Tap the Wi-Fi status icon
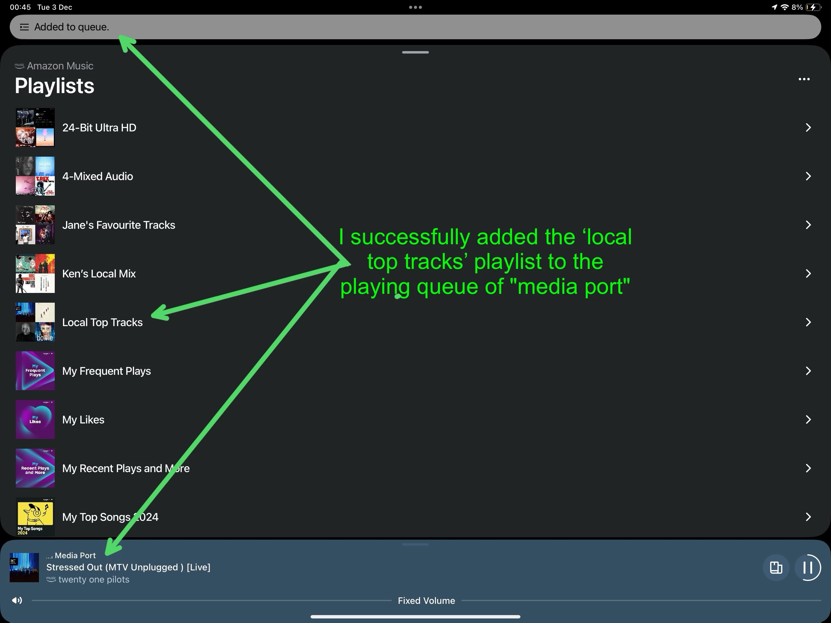The height and width of the screenshot is (623, 831). click(784, 7)
